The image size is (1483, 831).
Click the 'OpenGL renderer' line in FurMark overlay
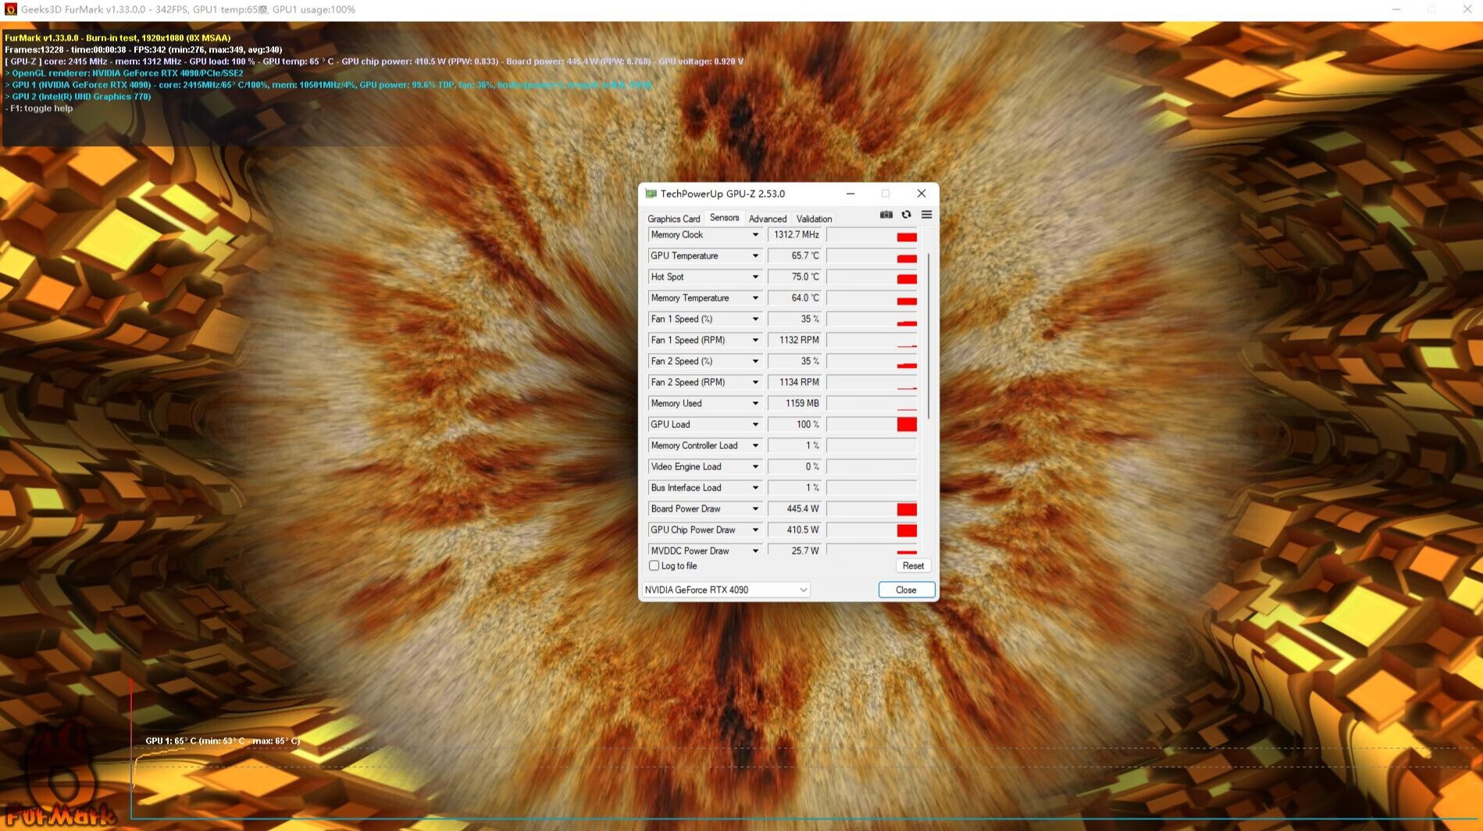[x=124, y=73]
